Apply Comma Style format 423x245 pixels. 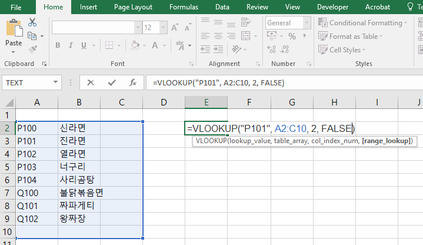304,36
